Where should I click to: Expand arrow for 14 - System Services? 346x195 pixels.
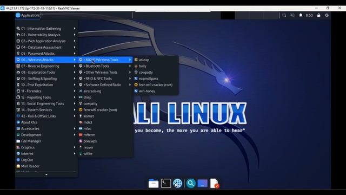click(x=75, y=109)
